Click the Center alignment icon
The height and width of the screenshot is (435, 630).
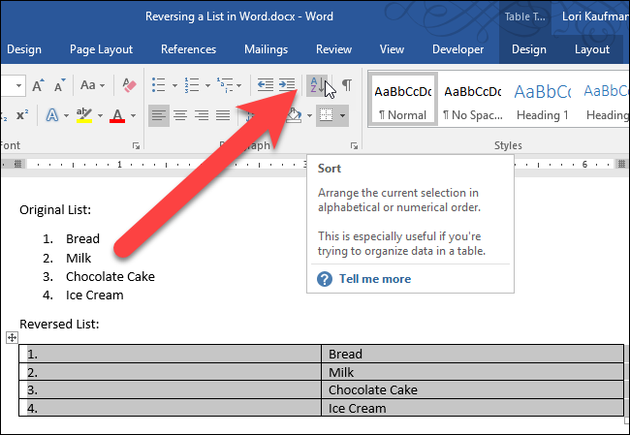pos(179,116)
